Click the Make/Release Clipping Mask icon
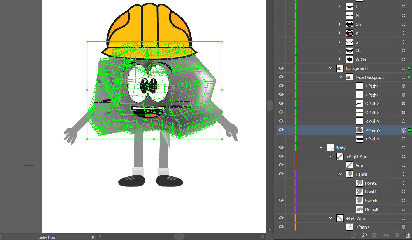412x240 pixels. point(374,236)
